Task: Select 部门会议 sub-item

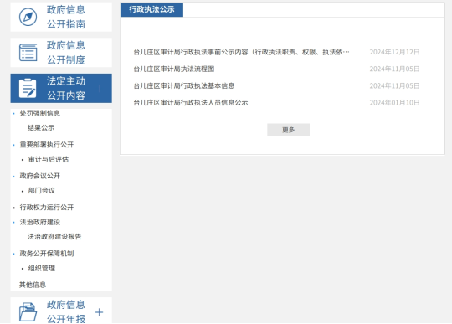Action: pos(42,191)
